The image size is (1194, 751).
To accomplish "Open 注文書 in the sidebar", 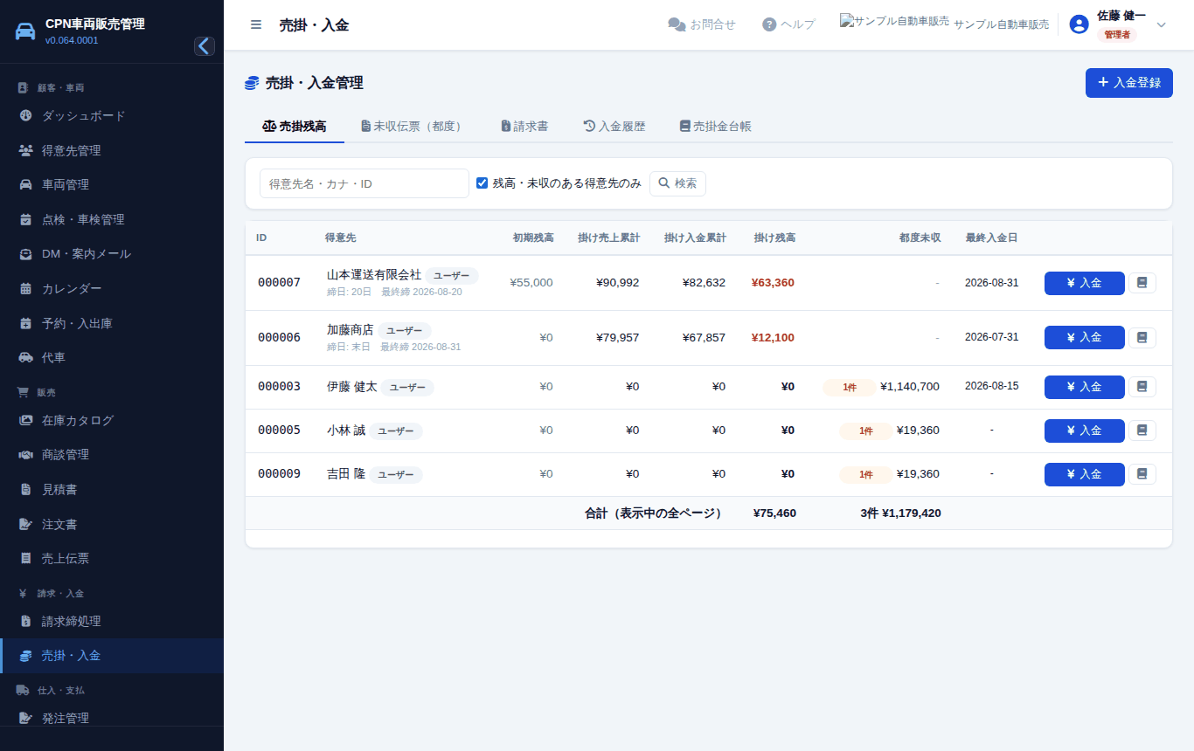I will (x=112, y=525).
